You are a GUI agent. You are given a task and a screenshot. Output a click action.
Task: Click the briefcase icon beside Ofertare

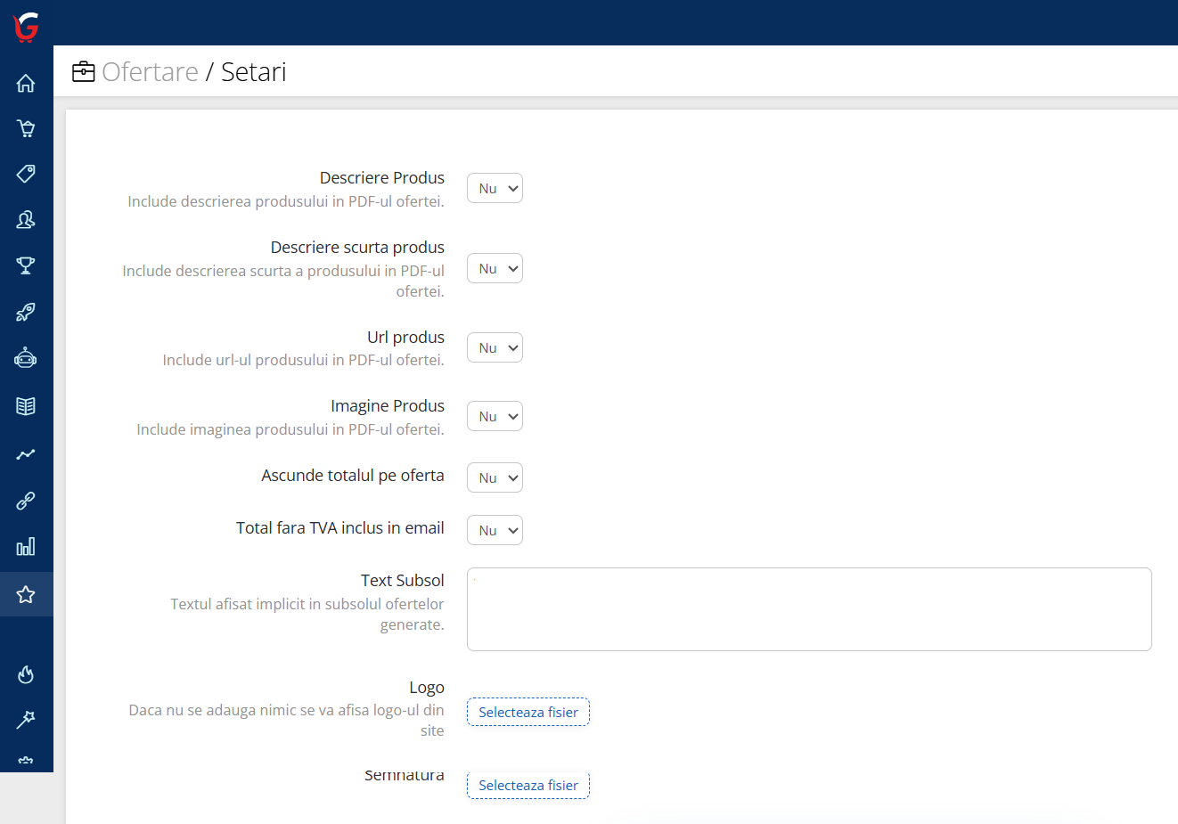pyautogui.click(x=84, y=71)
